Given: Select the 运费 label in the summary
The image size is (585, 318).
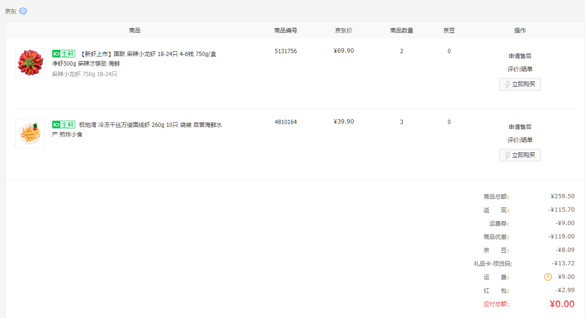Looking at the screenshot, I should (x=496, y=277).
